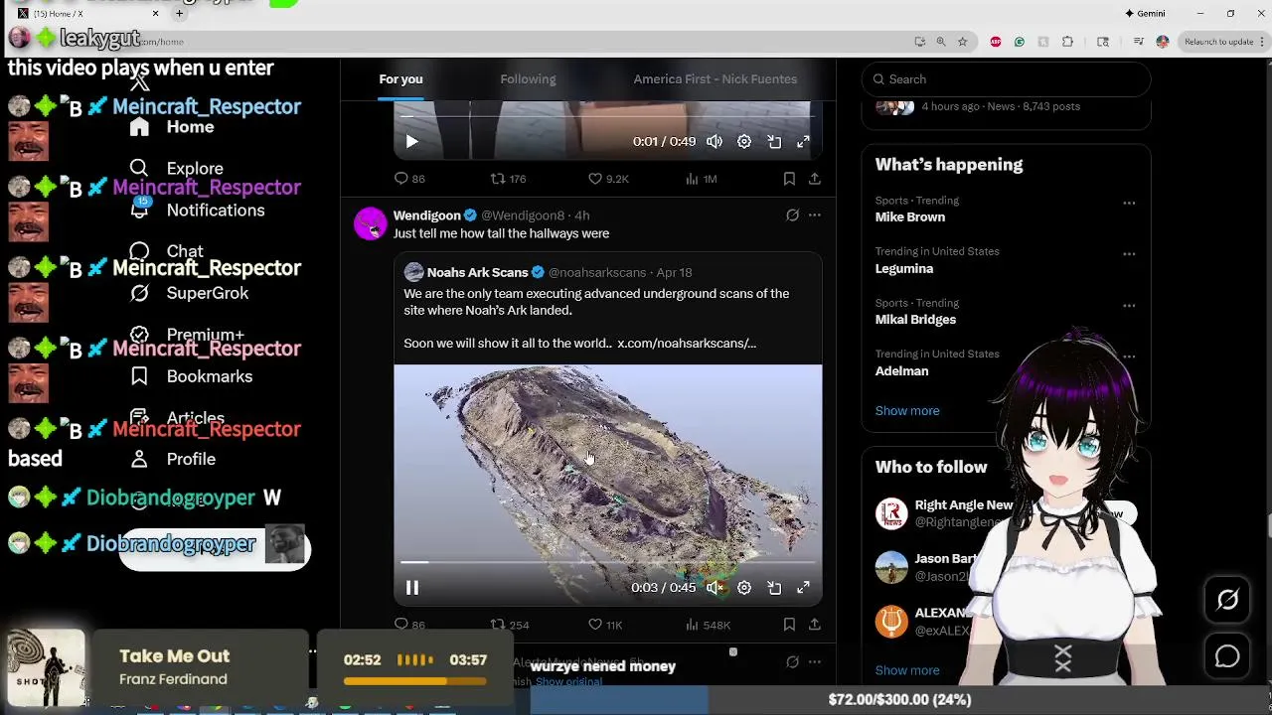The image size is (1272, 715).
Task: Open more options for Legumina trend
Action: [x=1129, y=254]
